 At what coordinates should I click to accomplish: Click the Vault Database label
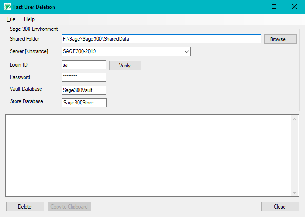pos(26,89)
